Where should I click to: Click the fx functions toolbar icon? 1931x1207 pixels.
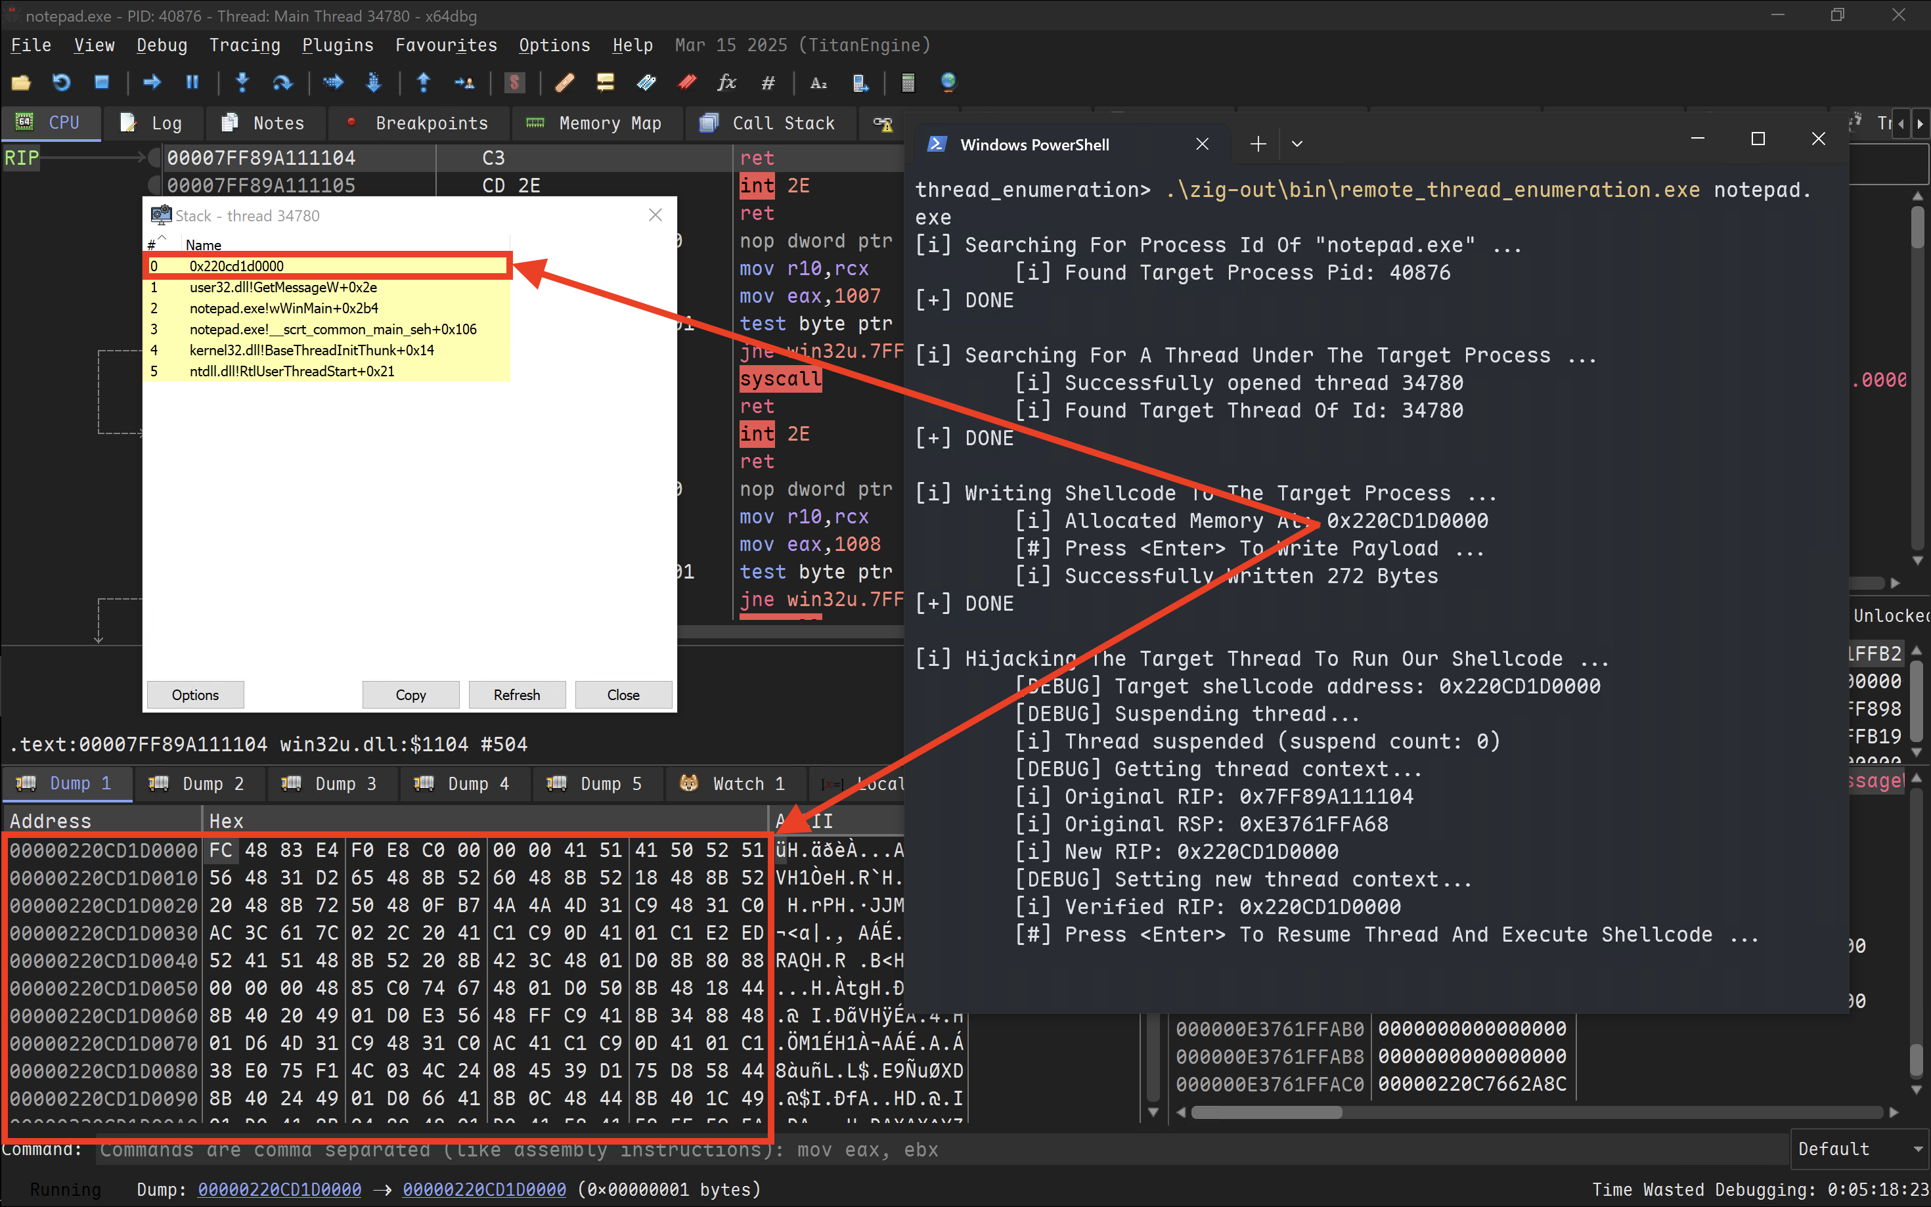(x=726, y=82)
